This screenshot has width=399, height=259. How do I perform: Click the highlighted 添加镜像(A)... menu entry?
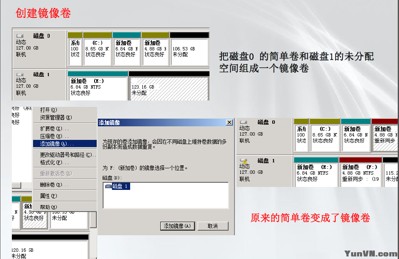[65, 144]
